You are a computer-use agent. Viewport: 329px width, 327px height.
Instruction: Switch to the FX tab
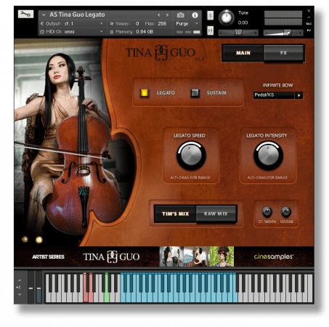click(x=283, y=53)
